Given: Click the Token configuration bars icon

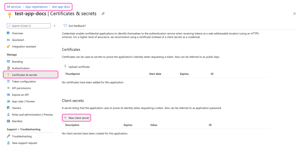Looking at the screenshot, I should click(x=8, y=81).
